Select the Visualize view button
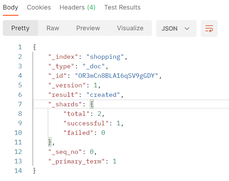The height and width of the screenshot is (181, 229). [x=130, y=28]
